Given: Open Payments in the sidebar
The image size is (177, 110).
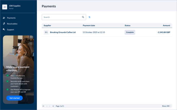Looking at the screenshot, I should 11,18.
